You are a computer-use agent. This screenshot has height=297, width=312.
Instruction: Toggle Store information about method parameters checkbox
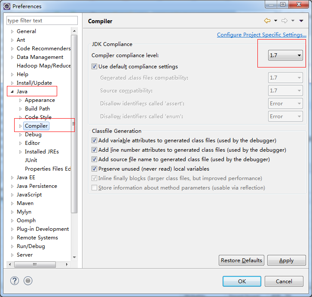[x=94, y=188]
